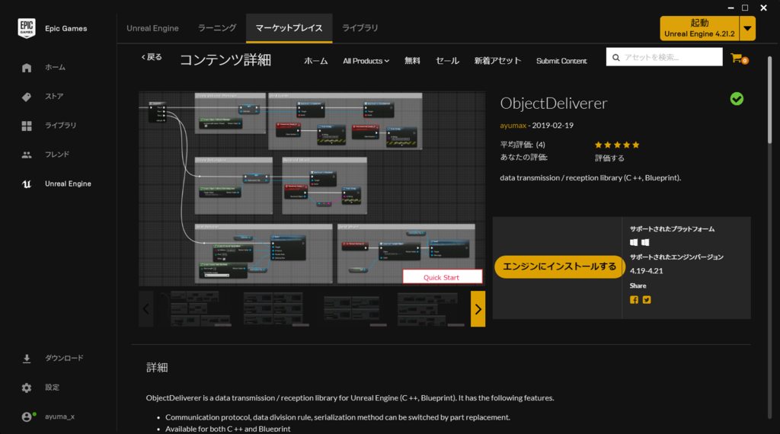The image size is (780, 434).
Task: Click the 4.19-4.21 engine version text
Action: (x=646, y=271)
